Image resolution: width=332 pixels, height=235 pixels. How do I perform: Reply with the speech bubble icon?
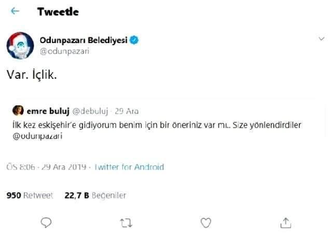coord(46,222)
